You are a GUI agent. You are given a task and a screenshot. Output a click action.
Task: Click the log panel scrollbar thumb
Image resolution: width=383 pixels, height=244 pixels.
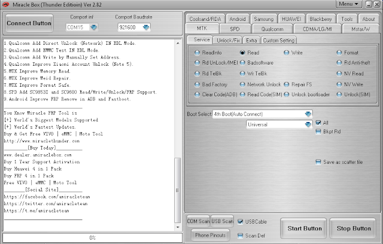tap(178, 190)
